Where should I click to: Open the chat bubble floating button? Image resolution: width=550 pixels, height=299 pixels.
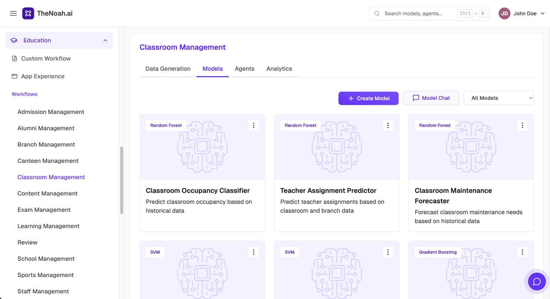tap(537, 281)
